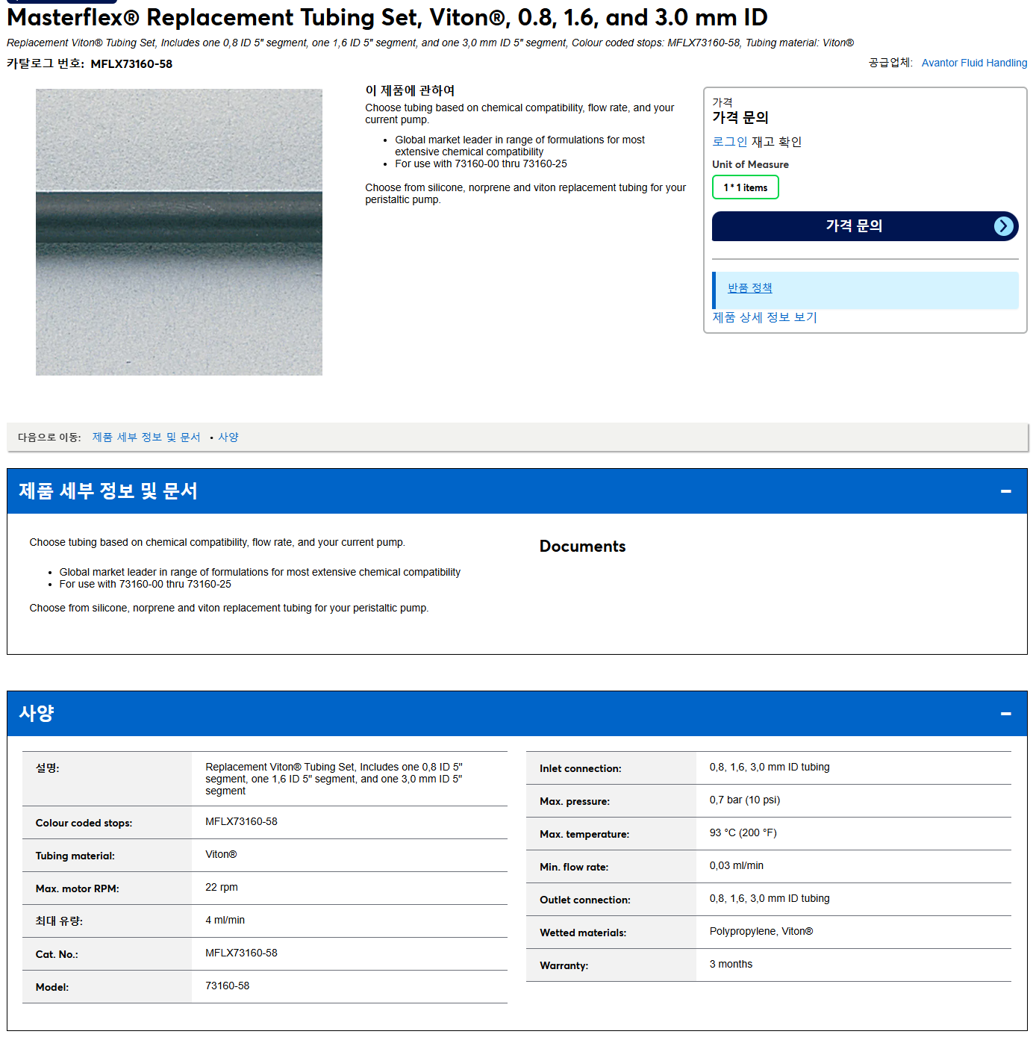Screen dimensions: 1033x1046
Task: Click the 3 months warranty value
Action: [731, 965]
